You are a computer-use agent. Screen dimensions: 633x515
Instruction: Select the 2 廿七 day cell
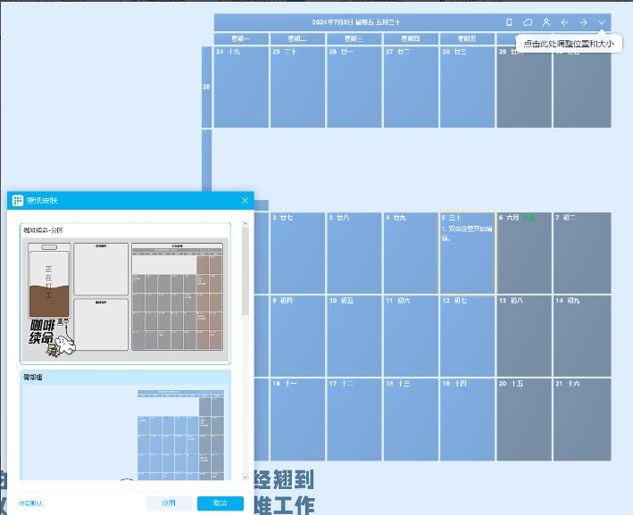pos(297,253)
